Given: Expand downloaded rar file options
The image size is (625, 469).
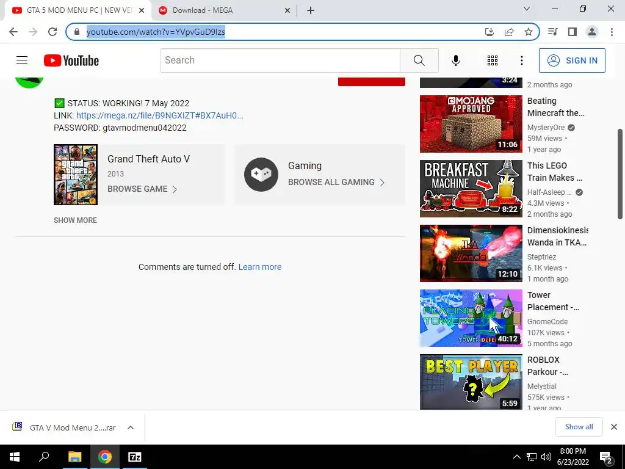Looking at the screenshot, I should coord(131,427).
